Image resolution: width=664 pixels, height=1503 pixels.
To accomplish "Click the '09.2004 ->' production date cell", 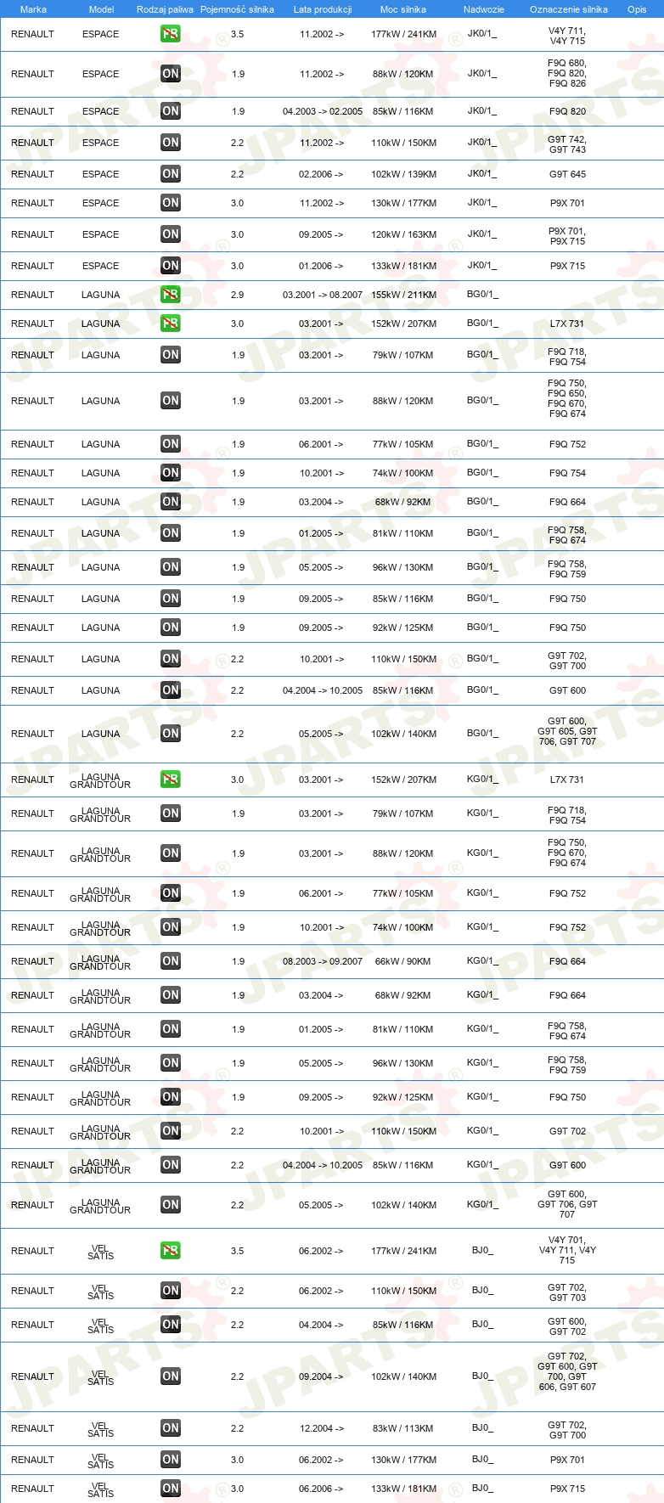I will (321, 1376).
